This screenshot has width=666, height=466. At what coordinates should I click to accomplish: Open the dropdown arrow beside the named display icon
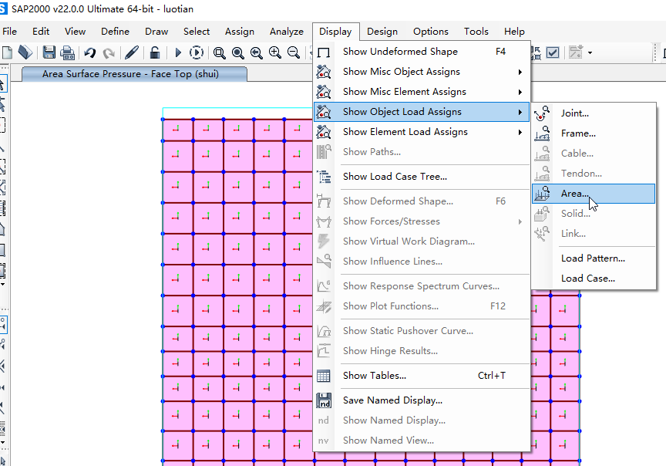[x=590, y=52]
